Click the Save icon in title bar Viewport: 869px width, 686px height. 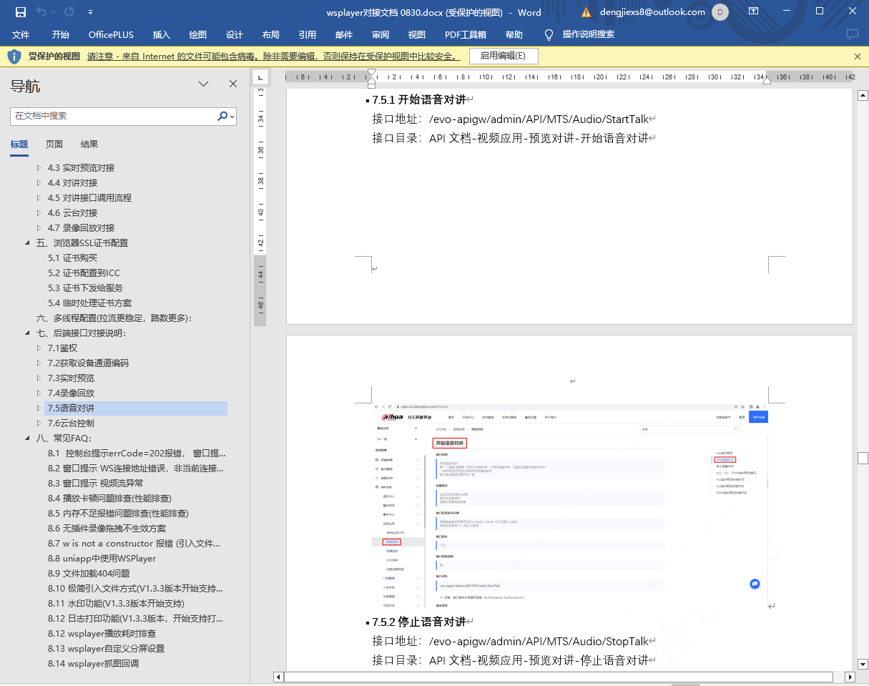21,12
